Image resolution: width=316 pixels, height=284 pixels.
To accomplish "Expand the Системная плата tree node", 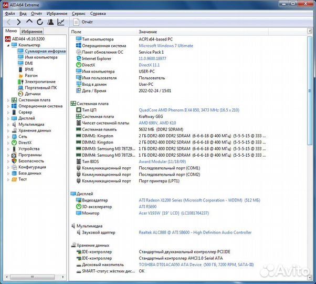I will coord(8,100).
